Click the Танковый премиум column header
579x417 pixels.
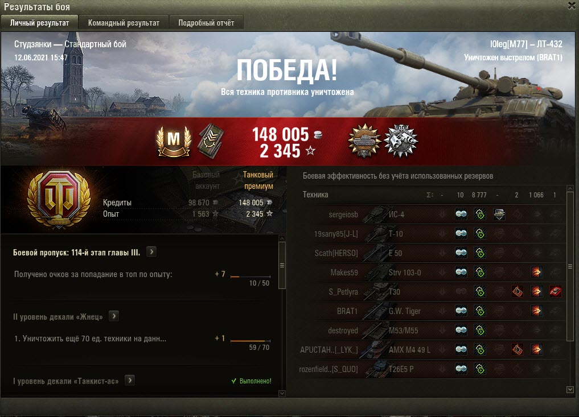(x=258, y=180)
